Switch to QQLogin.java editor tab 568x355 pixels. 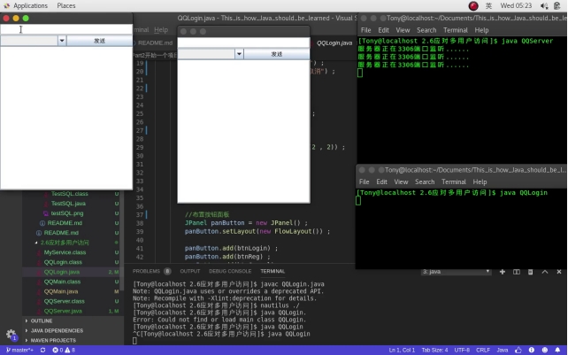click(334, 42)
